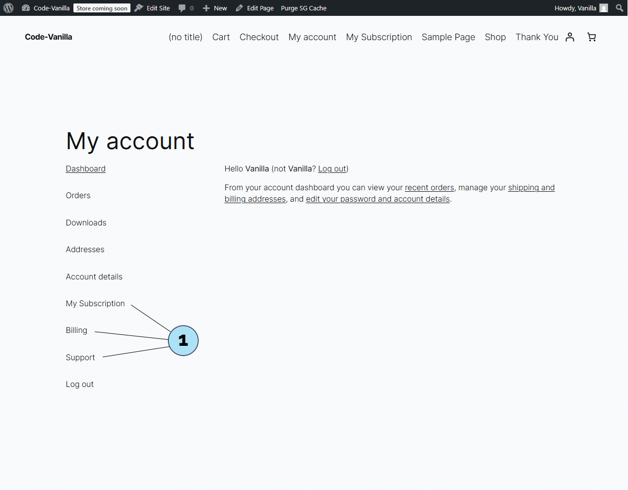Open Orders in account sidebar
This screenshot has height=490, width=628.
(x=78, y=196)
